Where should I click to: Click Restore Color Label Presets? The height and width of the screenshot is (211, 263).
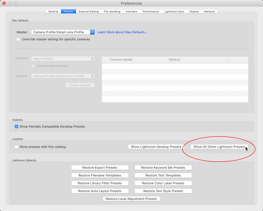click(x=163, y=183)
